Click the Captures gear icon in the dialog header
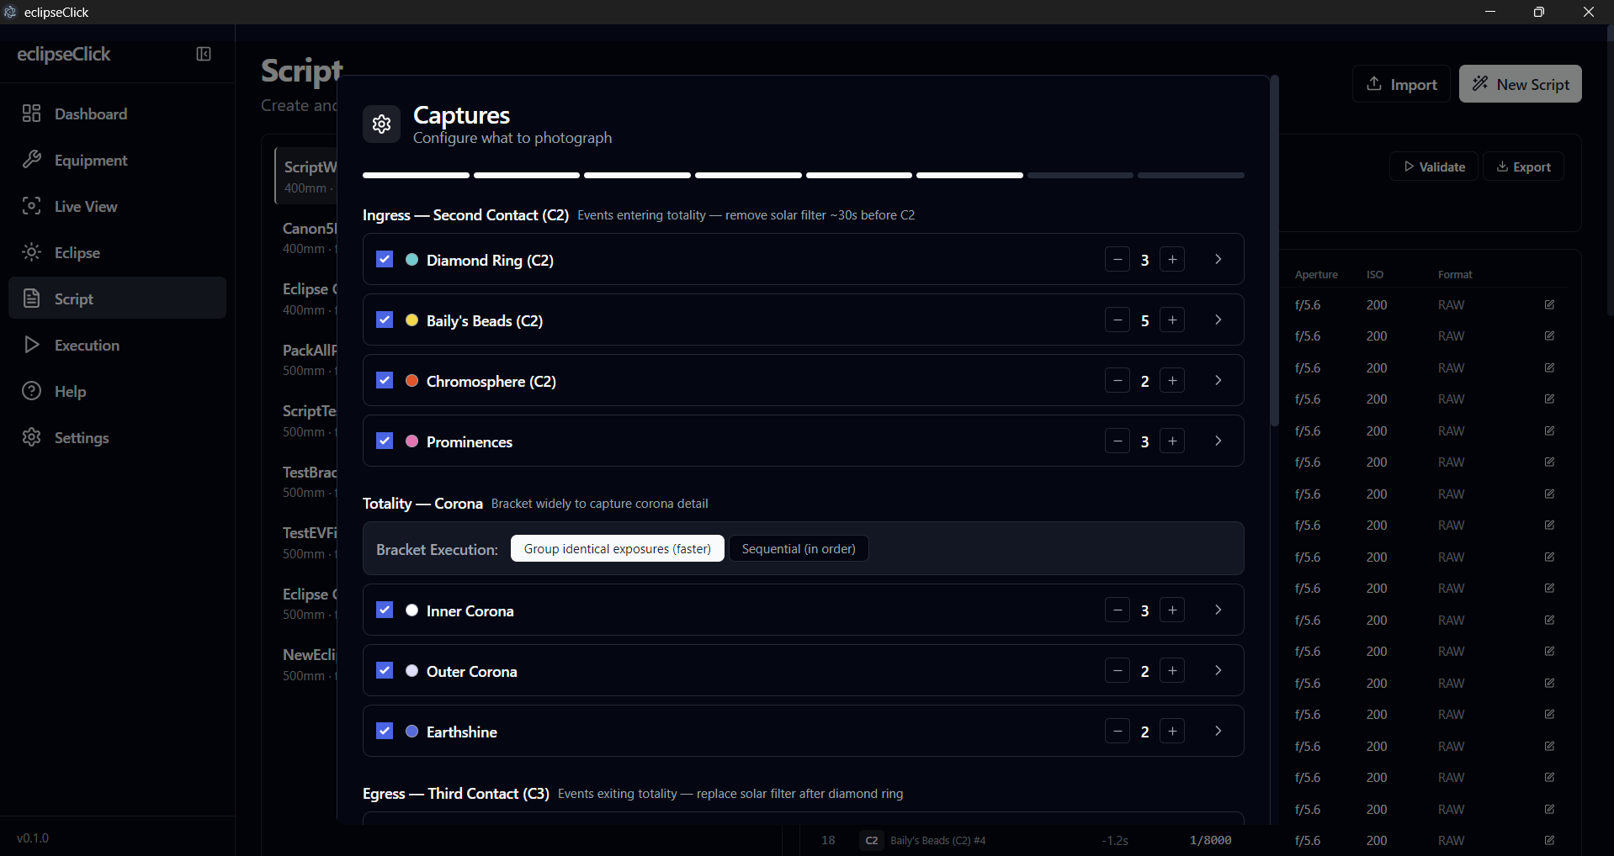This screenshot has height=856, width=1614. (381, 124)
